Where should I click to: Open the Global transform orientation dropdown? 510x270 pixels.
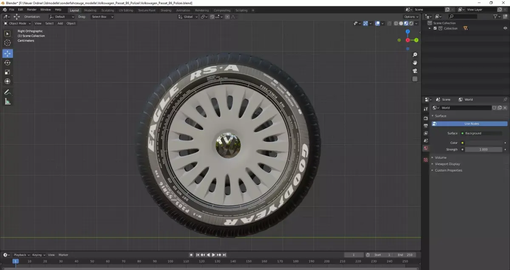[x=188, y=17]
